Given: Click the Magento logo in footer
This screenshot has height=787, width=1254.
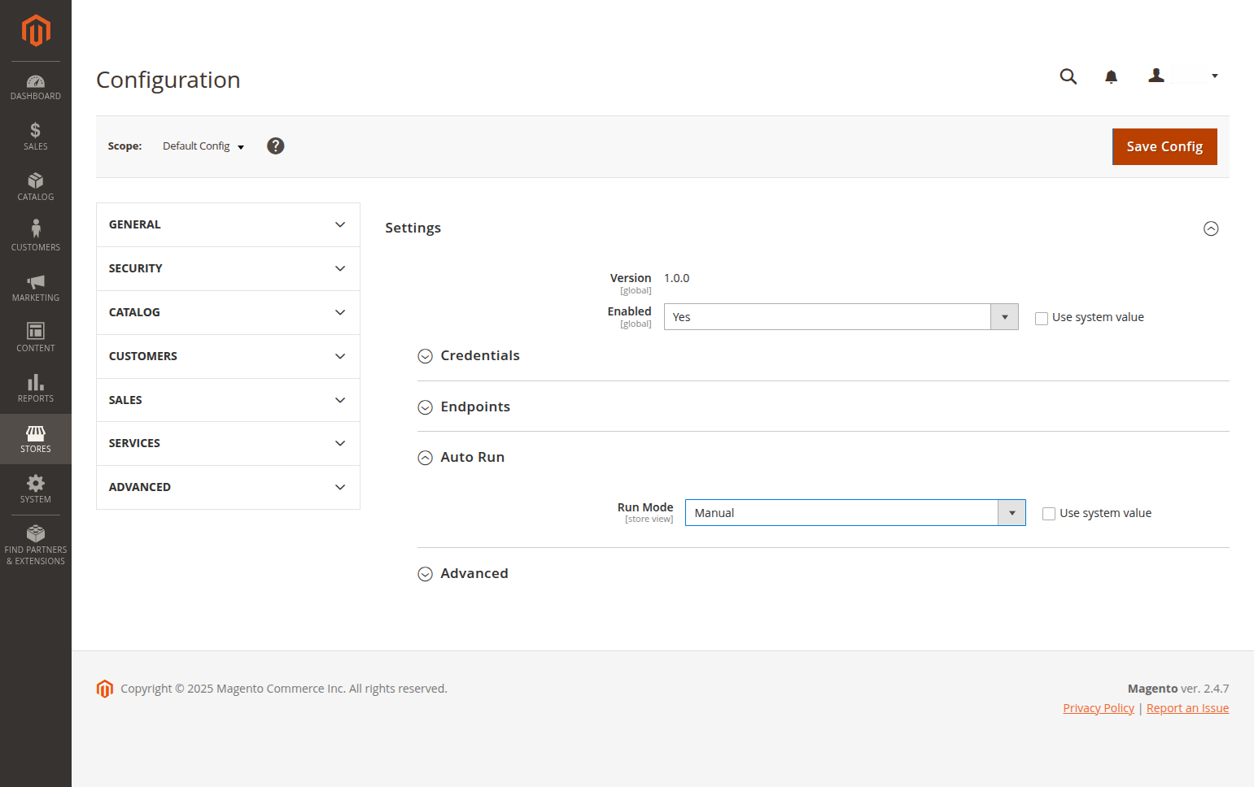Looking at the screenshot, I should pyautogui.click(x=105, y=689).
